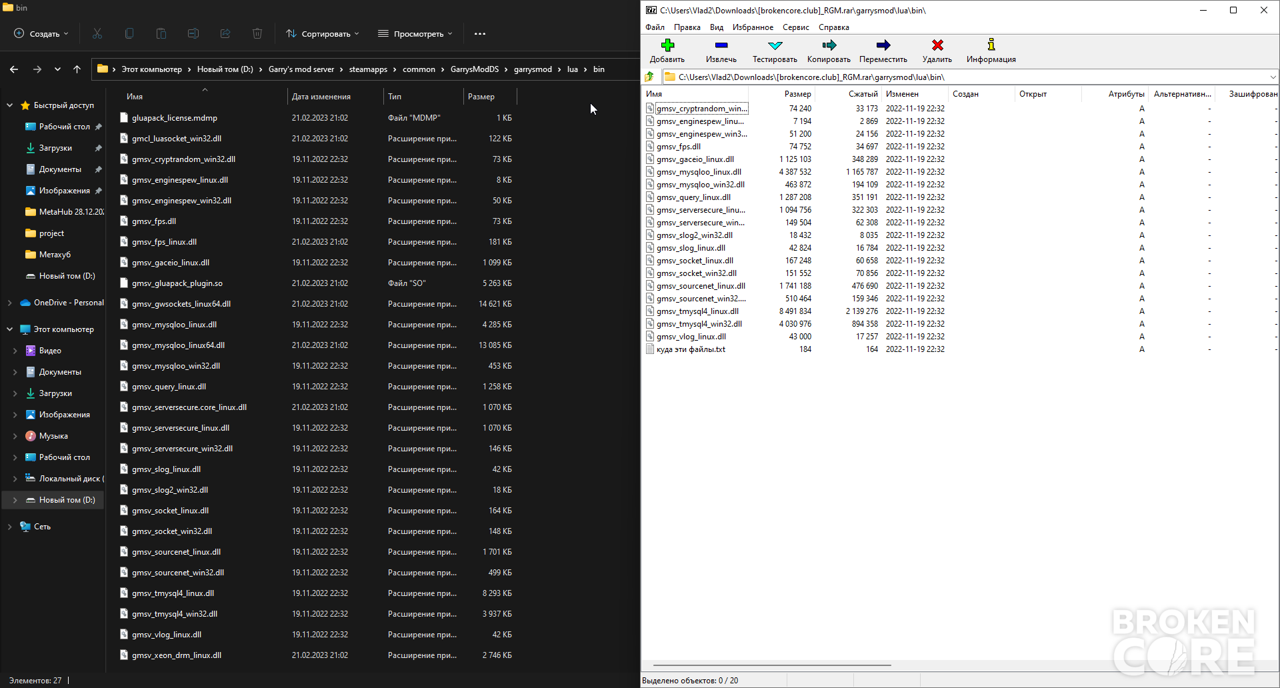Click the Share icon in Explorer toolbar
This screenshot has width=1280, height=688.
coord(225,33)
